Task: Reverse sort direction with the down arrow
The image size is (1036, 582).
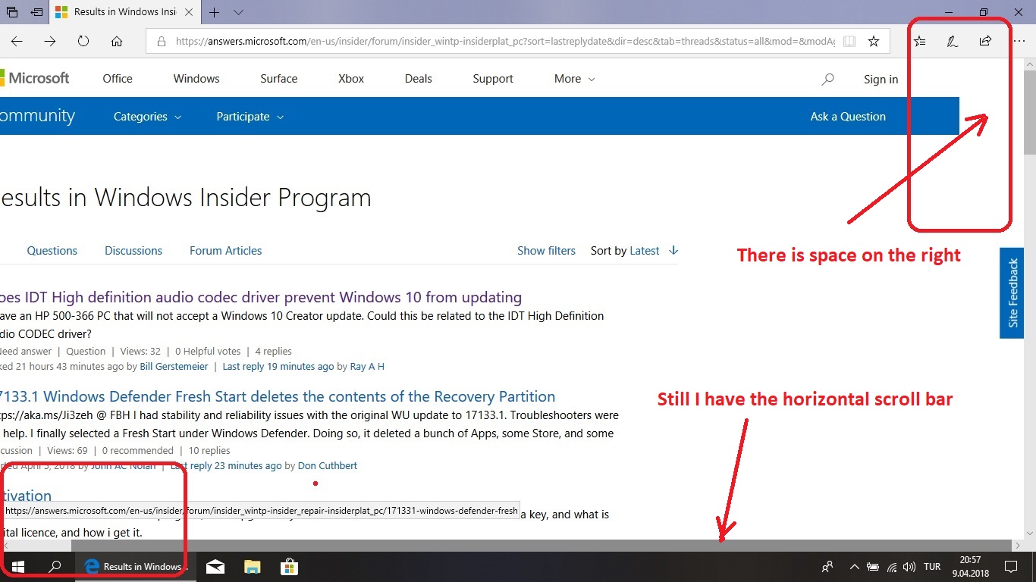Action: 673,251
